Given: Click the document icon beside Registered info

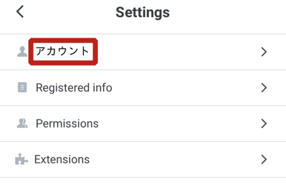Looking at the screenshot, I should (x=22, y=87).
